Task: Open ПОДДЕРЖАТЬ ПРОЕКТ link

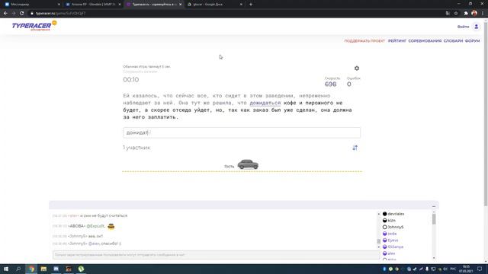Action: [x=364, y=41]
